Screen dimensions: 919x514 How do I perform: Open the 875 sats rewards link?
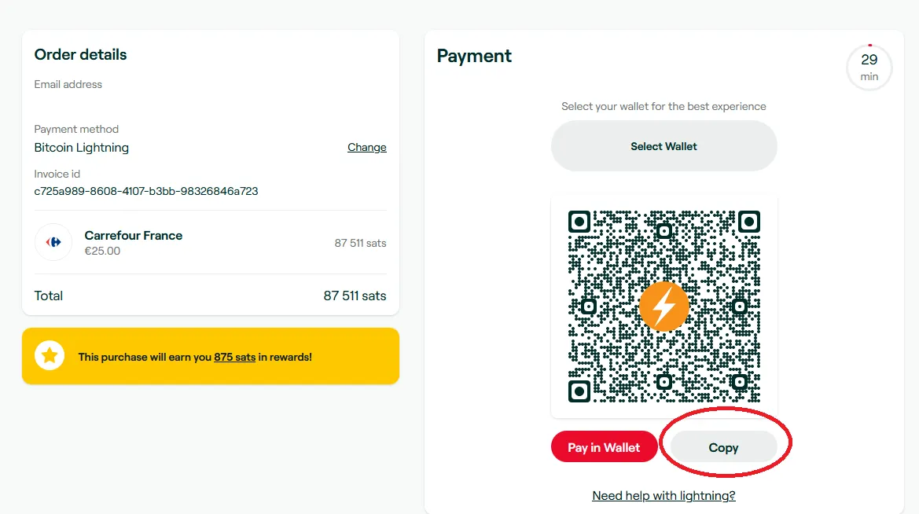pos(234,357)
